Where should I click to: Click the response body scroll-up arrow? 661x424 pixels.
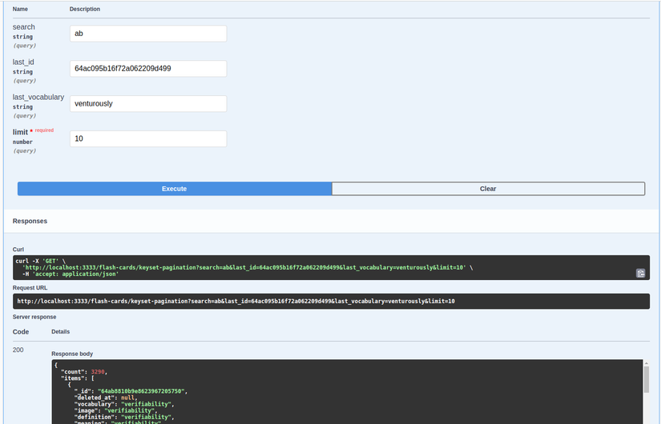tap(647, 363)
